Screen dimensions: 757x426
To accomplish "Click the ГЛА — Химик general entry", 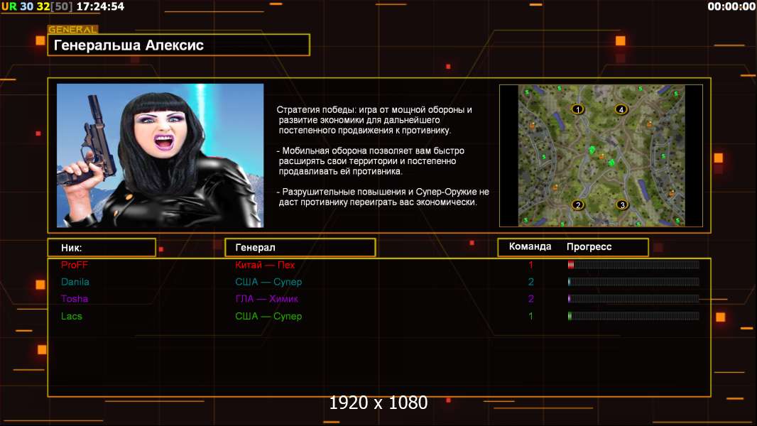I will (x=265, y=299).
